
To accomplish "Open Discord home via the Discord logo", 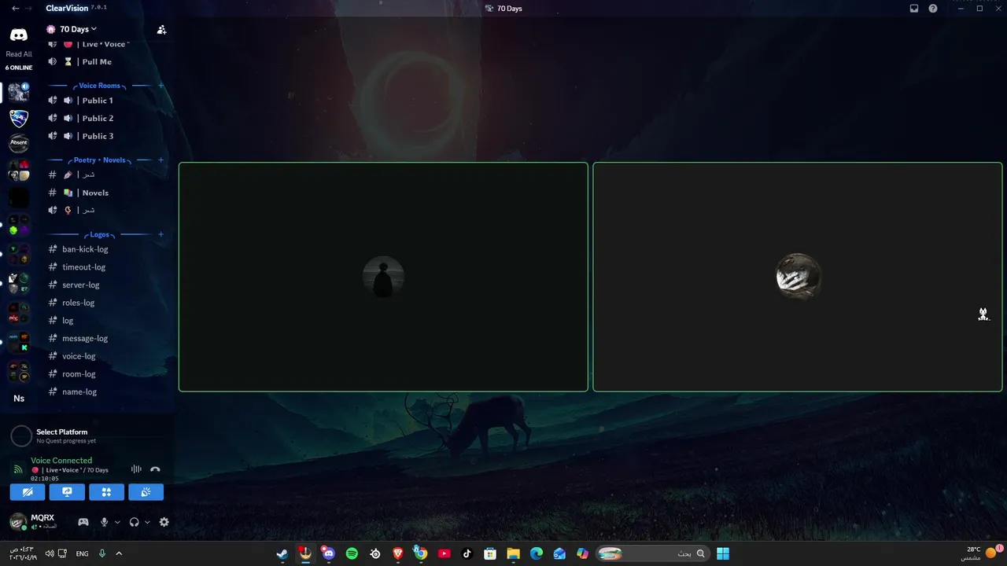I will [x=18, y=35].
